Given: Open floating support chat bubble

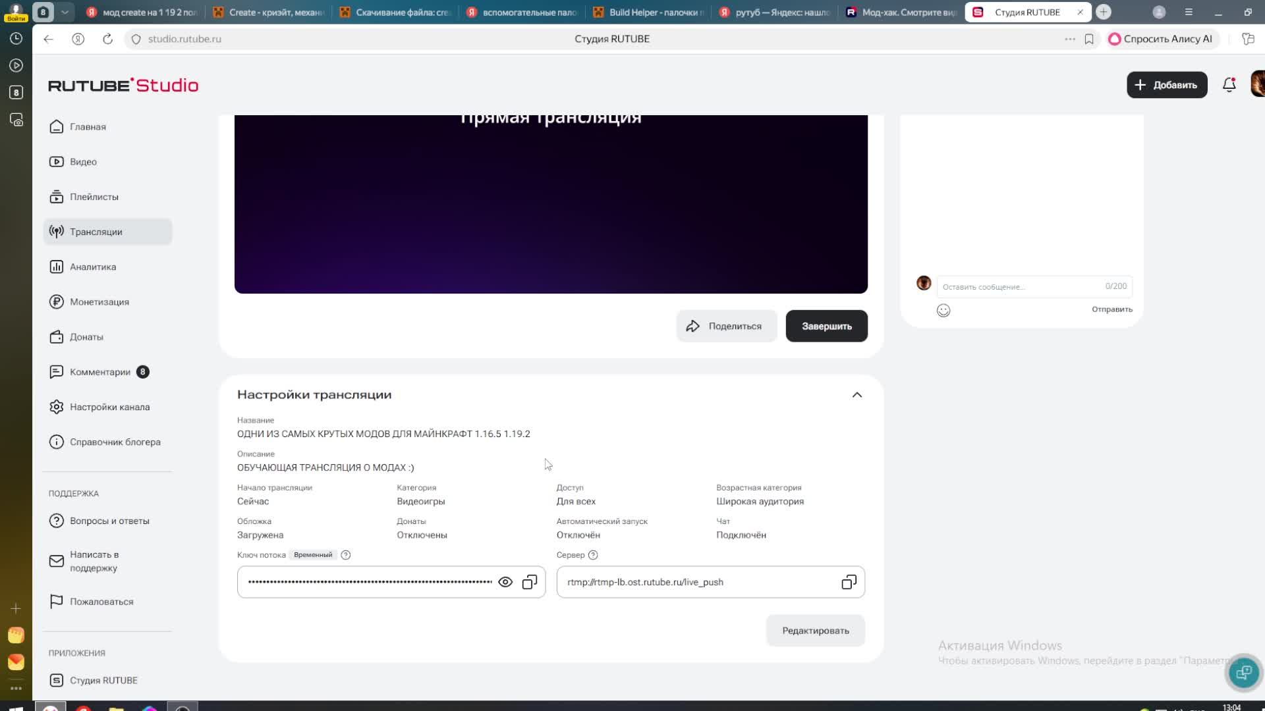Looking at the screenshot, I should (x=1243, y=672).
